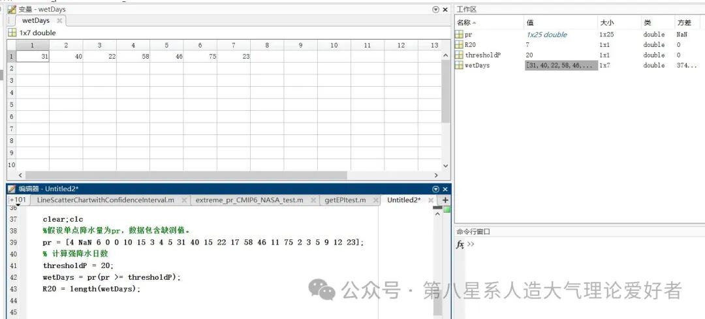Viewport: 705px width, 319px height.
Task: Click variable grid scroll down arrow
Action: point(446,166)
